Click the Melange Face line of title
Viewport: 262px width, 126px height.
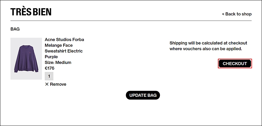pos(59,45)
